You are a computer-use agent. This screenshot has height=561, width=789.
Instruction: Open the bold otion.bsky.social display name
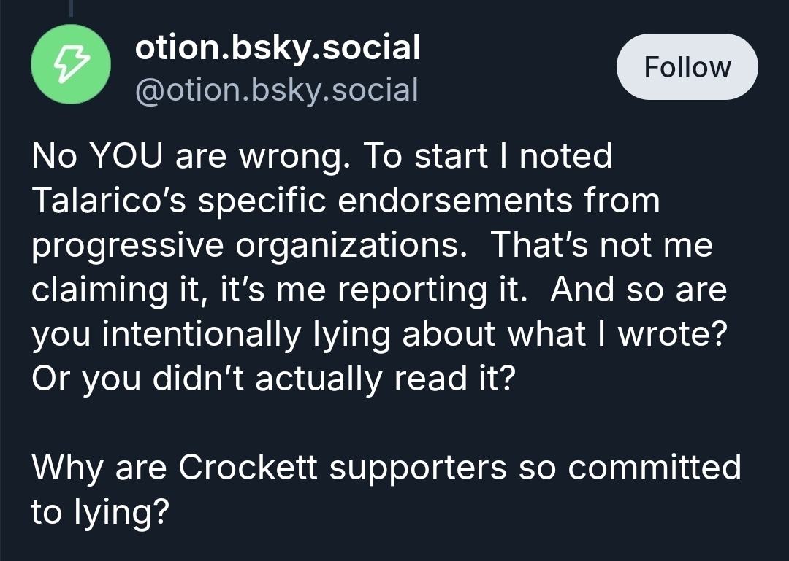coord(278,48)
